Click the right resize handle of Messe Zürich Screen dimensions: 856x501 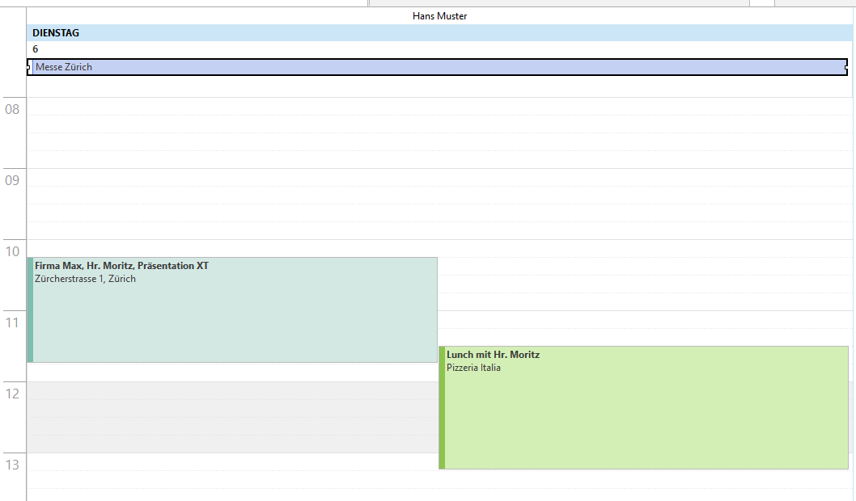coord(846,67)
